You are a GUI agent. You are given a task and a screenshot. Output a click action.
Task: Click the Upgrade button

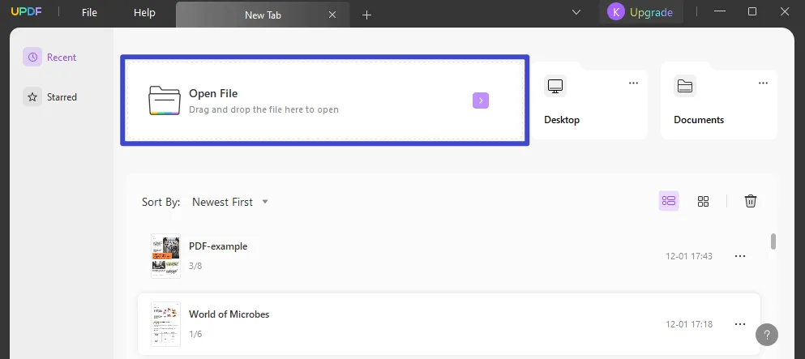(641, 12)
